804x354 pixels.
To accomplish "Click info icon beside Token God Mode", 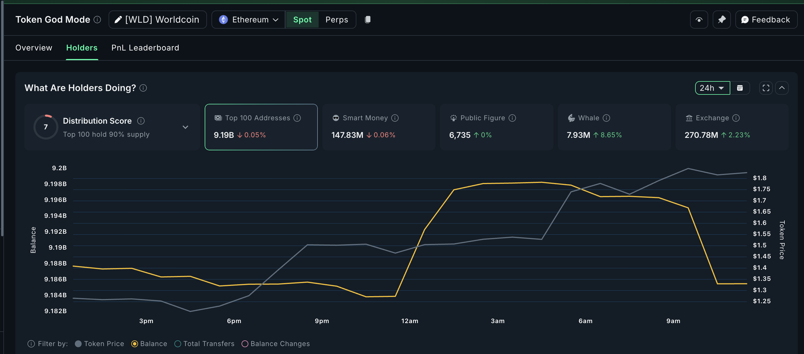I will (97, 20).
